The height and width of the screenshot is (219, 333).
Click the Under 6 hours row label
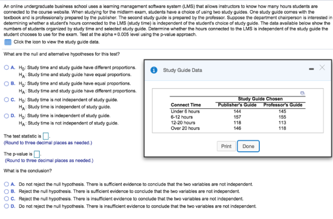tap(185, 111)
